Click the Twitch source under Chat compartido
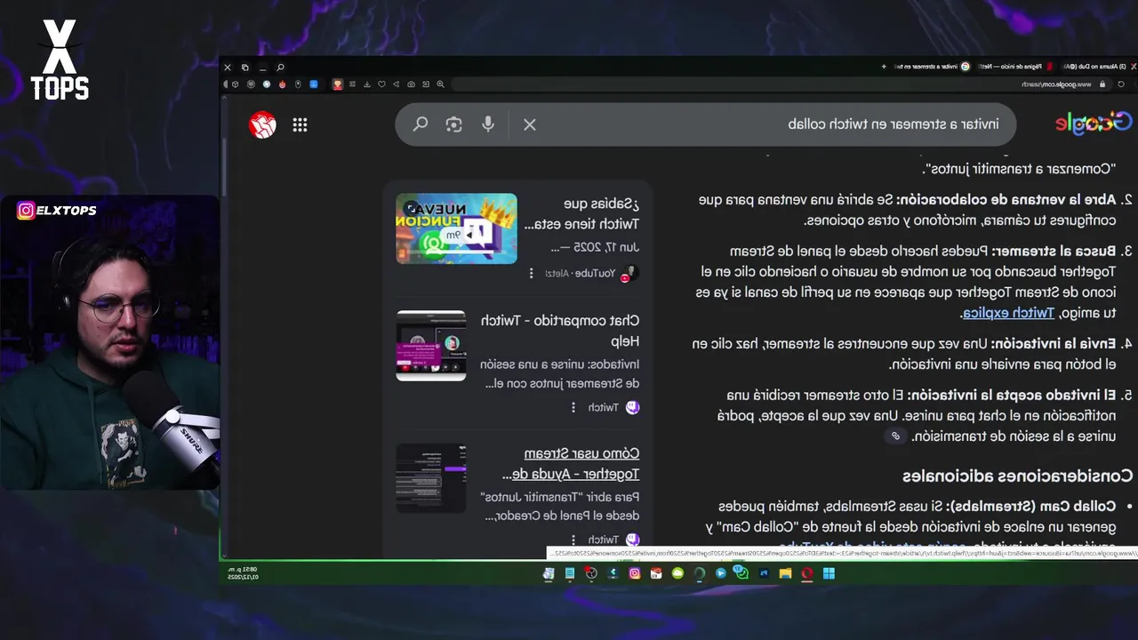The image size is (1138, 640). click(x=613, y=407)
